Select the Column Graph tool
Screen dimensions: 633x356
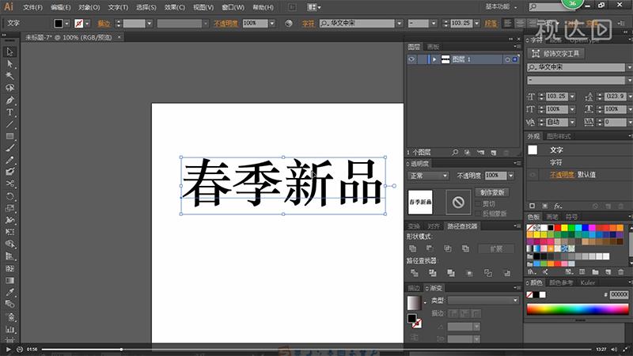coord(9,329)
